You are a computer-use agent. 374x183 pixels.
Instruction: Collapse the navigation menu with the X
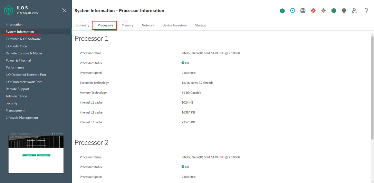pyautogui.click(x=64, y=10)
